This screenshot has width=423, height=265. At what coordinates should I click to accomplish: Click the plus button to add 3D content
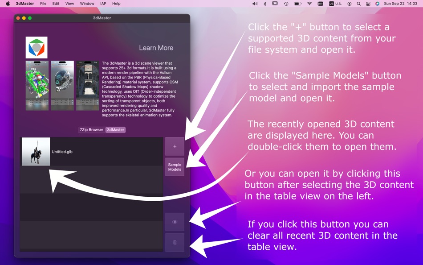point(175,146)
